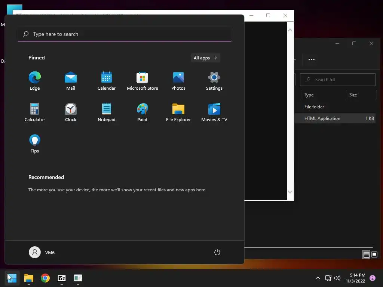This screenshot has height=287, width=383.
Task: Switch Explorer to details view
Action: tap(367, 255)
